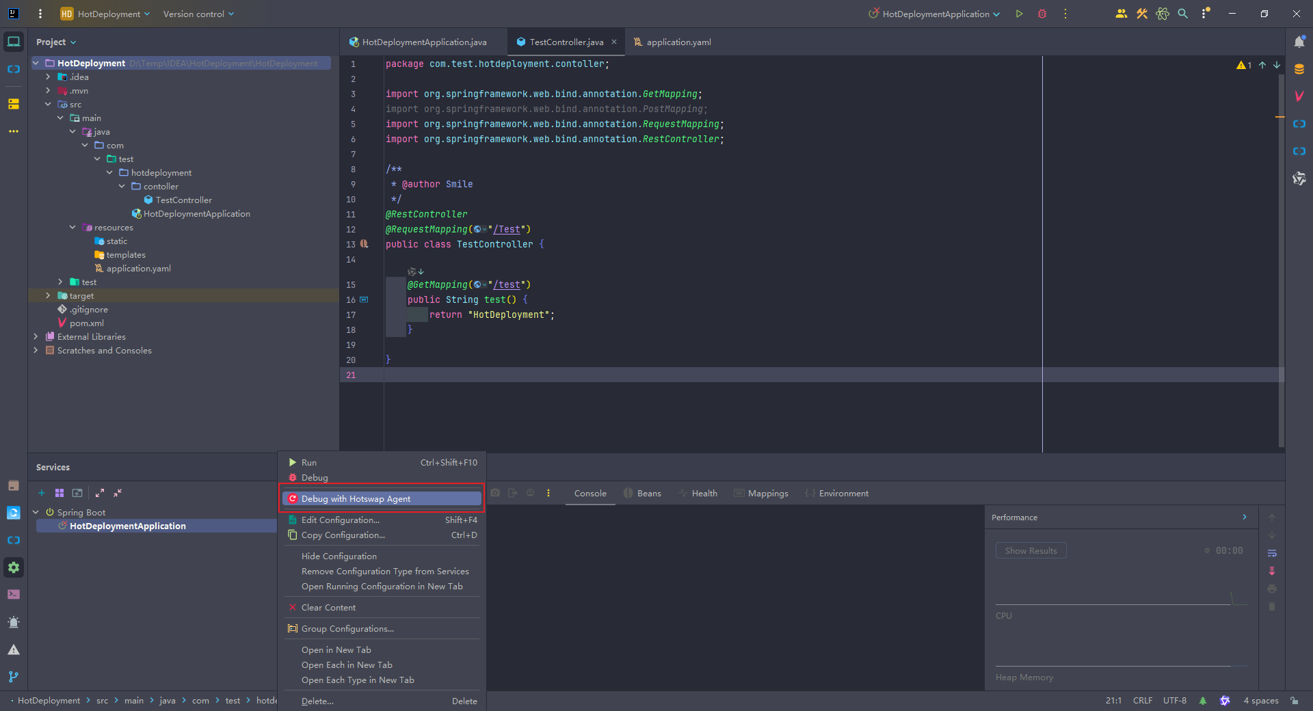This screenshot has width=1313, height=711.
Task: Click the red Debug bug icon in top toolbar
Action: 1042,14
